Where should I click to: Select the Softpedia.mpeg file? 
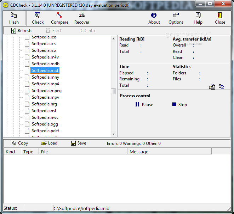tap(47, 91)
